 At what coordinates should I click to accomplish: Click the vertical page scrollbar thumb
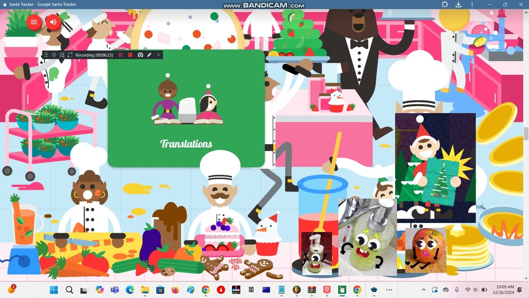click(x=526, y=134)
